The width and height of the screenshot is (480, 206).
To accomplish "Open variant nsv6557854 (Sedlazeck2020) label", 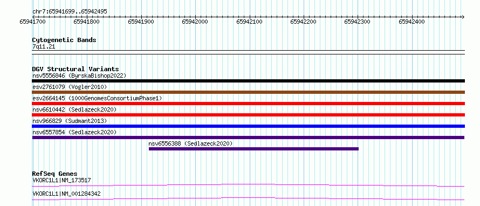I will 74,132.
